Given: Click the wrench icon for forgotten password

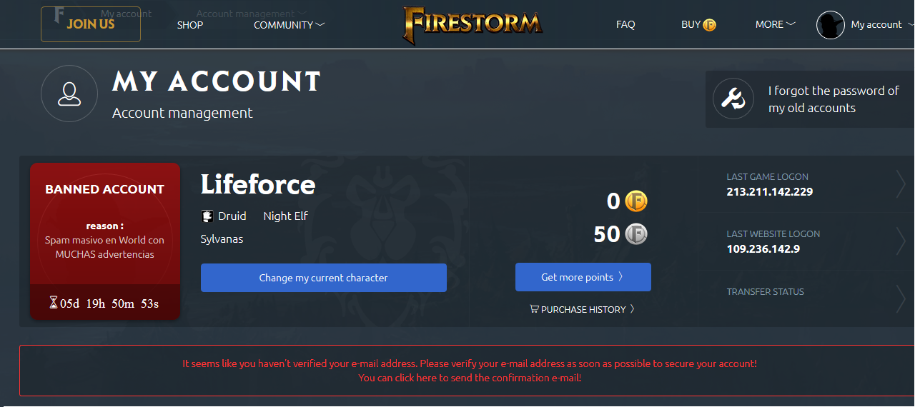Looking at the screenshot, I should (733, 99).
